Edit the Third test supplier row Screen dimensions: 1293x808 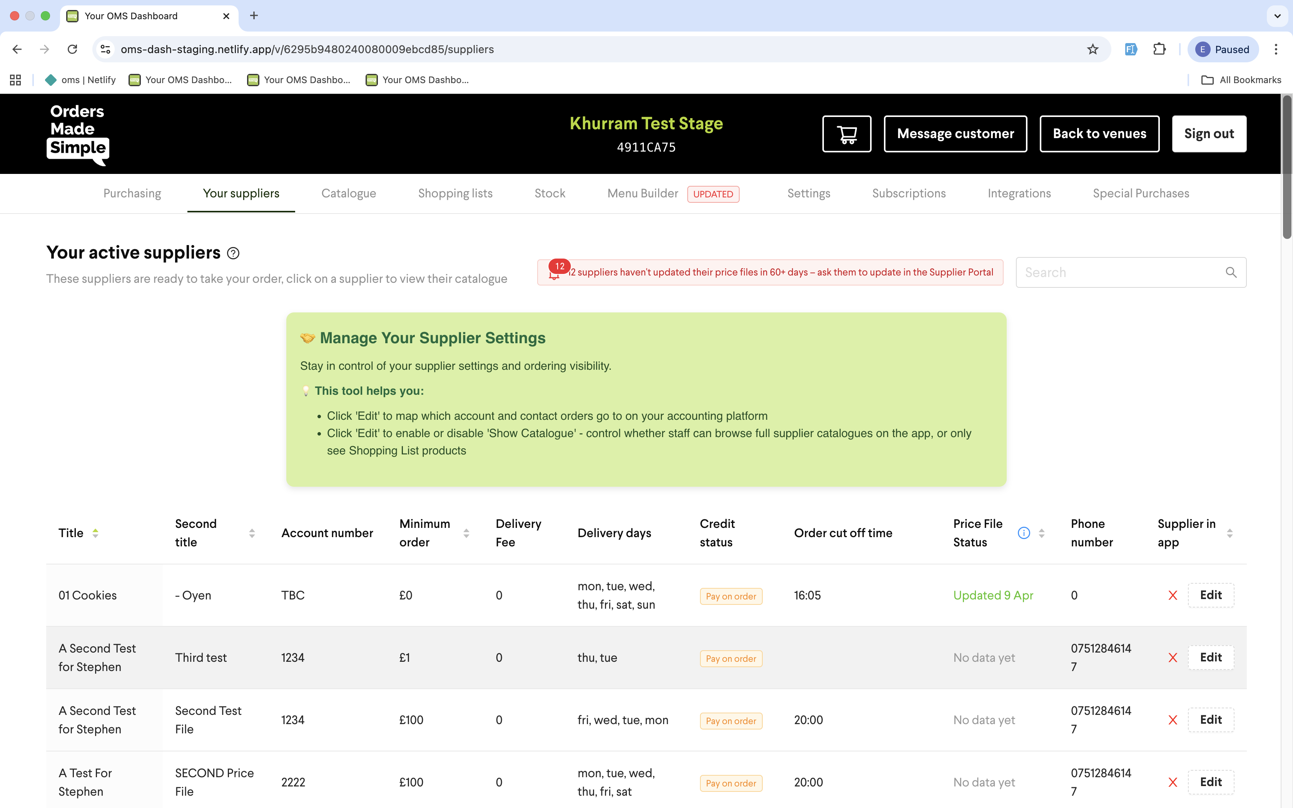click(x=1211, y=658)
